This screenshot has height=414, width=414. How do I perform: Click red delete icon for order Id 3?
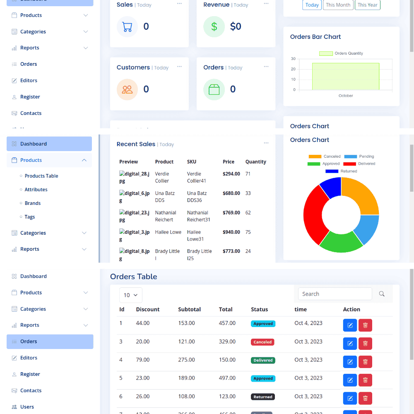coord(365,344)
